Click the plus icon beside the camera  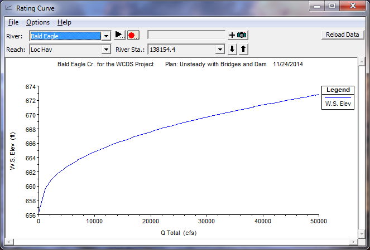pyautogui.click(x=232, y=35)
